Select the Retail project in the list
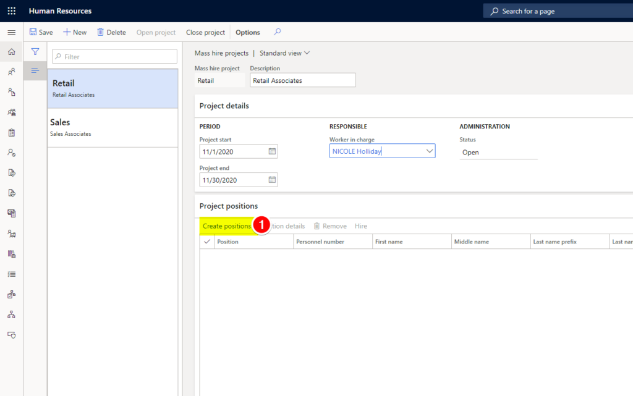Screen dimensions: 633x396 click(113, 88)
